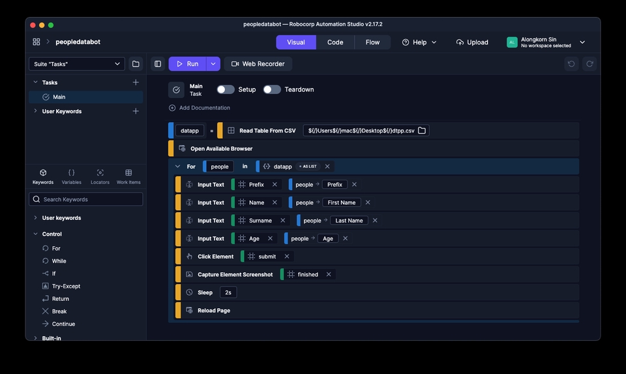Select the Main task in tree

[86, 97]
